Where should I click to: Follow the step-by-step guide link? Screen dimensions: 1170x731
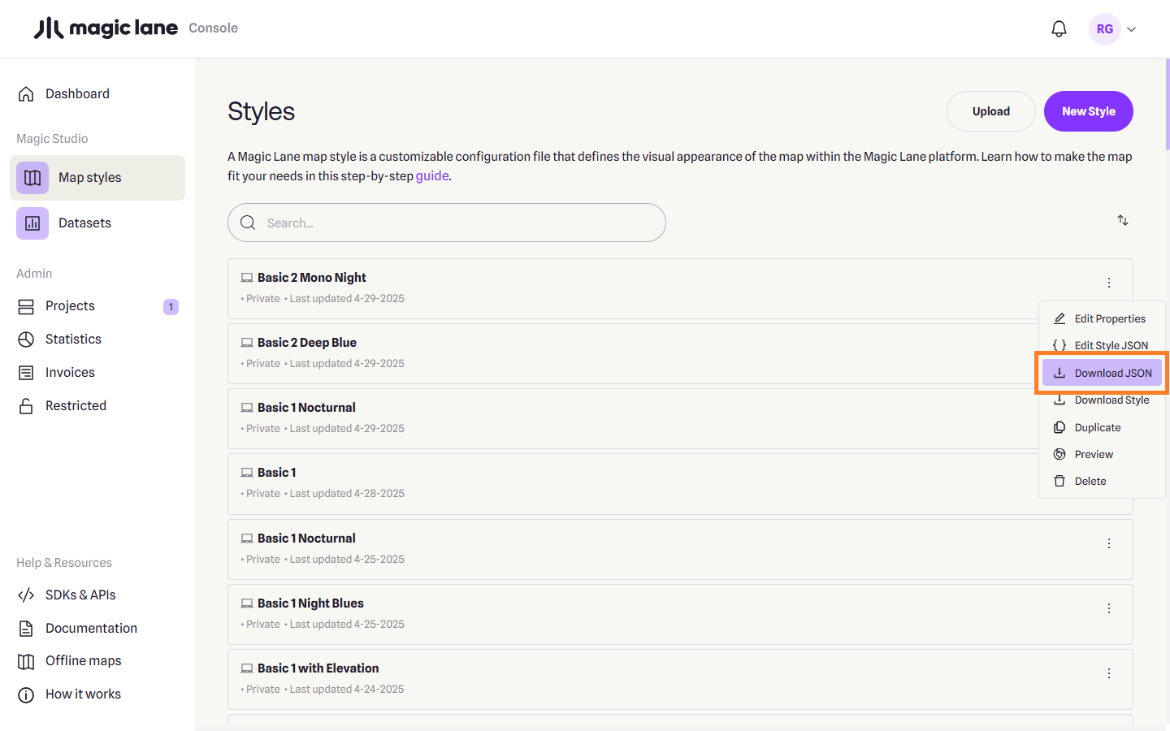click(x=431, y=176)
